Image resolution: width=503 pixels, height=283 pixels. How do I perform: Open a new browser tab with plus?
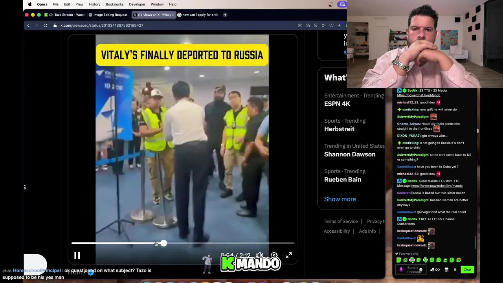coord(225,15)
